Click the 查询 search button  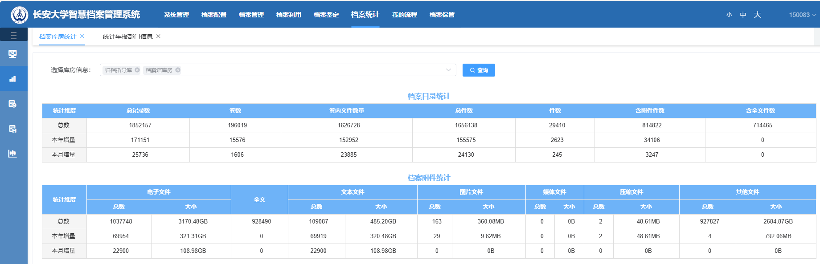point(479,70)
